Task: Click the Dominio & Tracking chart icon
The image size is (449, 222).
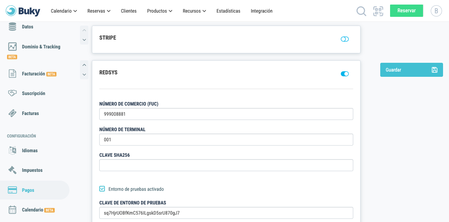Action: [x=13, y=47]
